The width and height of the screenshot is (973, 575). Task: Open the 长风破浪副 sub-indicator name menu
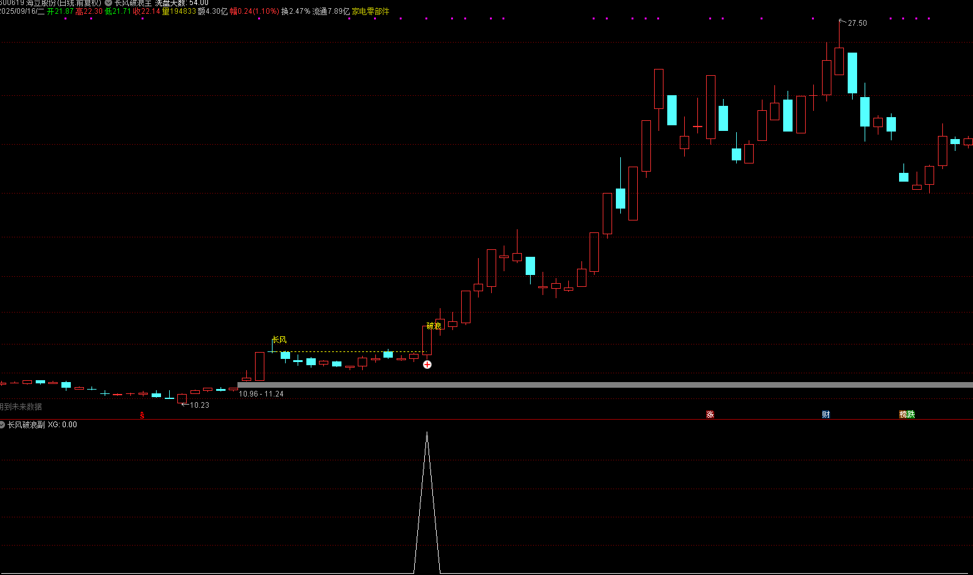click(x=26, y=425)
